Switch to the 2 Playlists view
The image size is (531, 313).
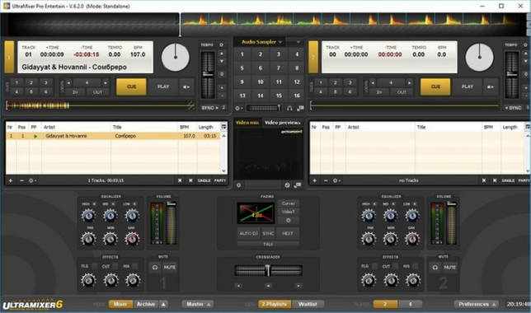(275, 304)
